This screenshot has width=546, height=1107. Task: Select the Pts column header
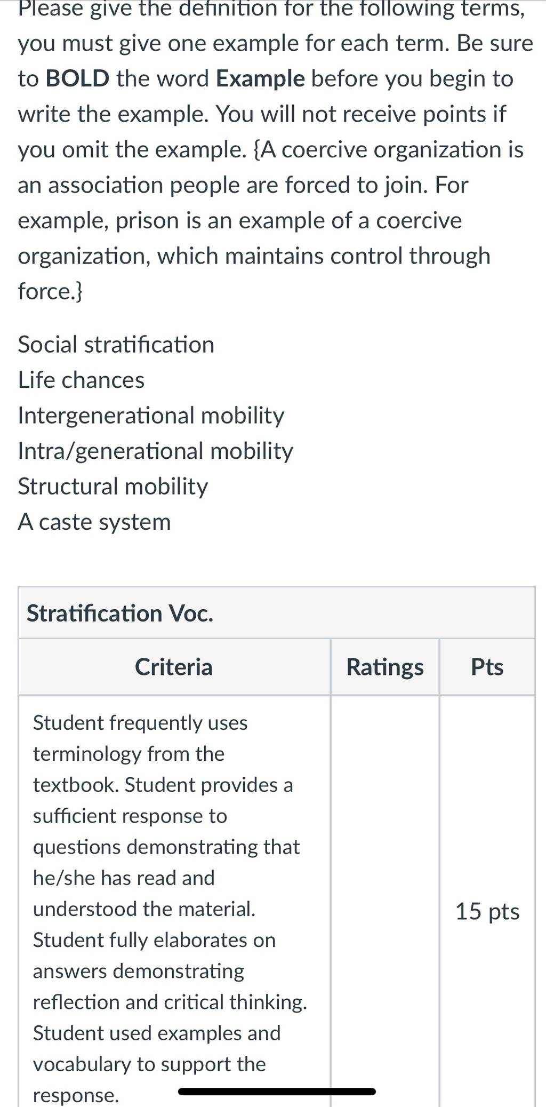(487, 667)
